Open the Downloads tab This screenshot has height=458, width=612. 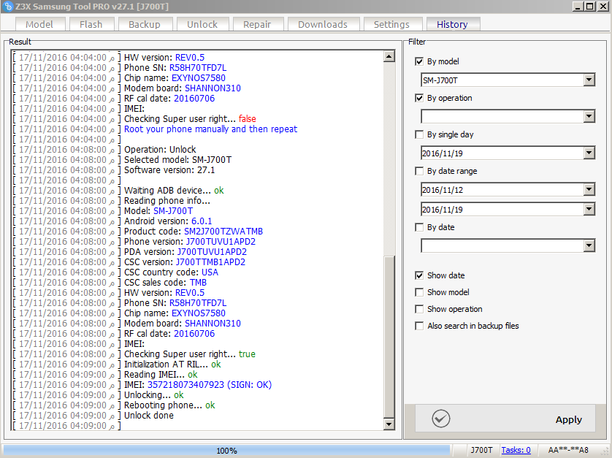pos(323,24)
